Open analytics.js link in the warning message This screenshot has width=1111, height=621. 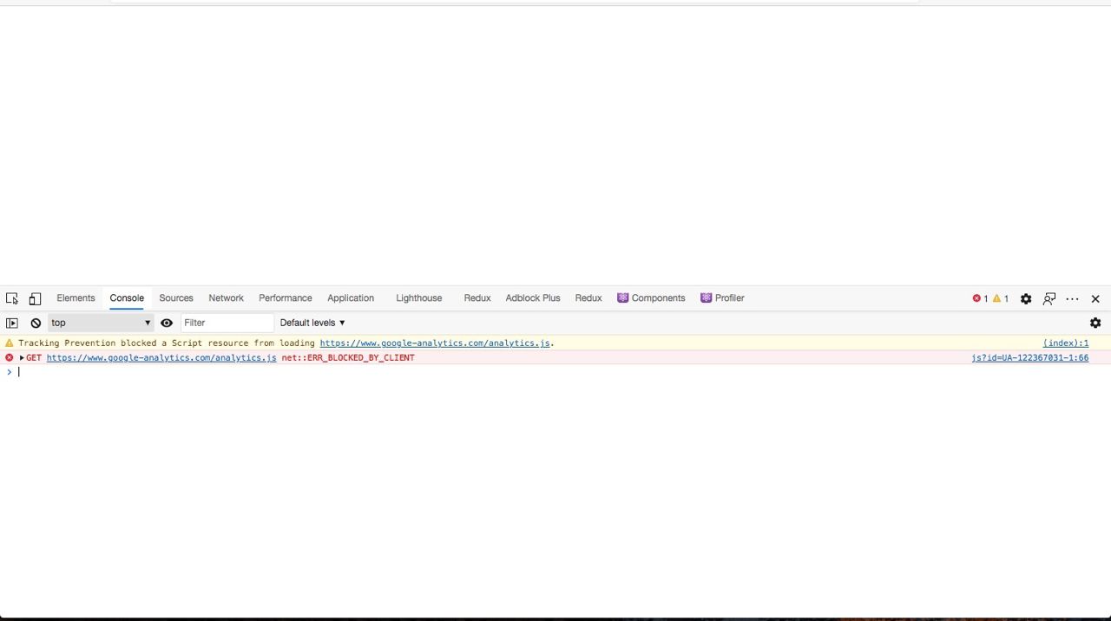[x=435, y=343]
